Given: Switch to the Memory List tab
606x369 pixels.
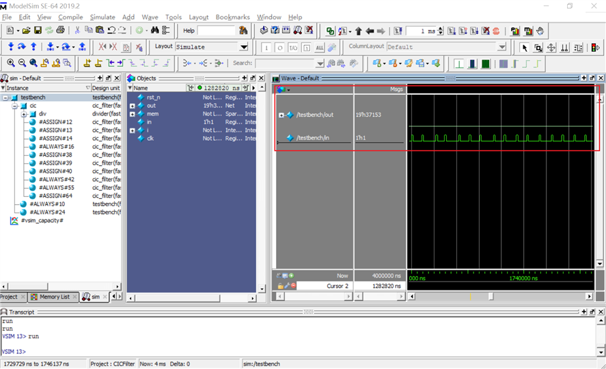Looking at the screenshot, I should tap(54, 297).
